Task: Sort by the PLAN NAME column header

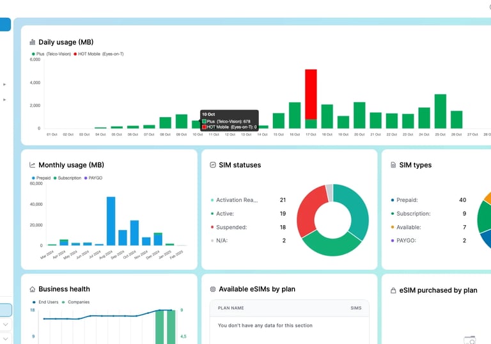Action: [x=231, y=308]
